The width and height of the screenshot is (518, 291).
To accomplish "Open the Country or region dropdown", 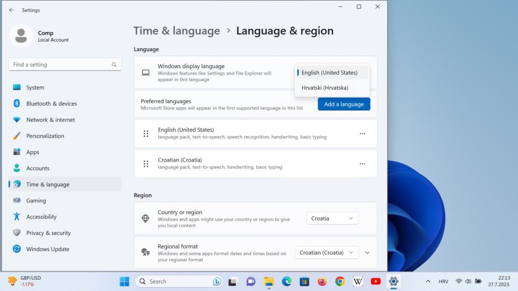I will tap(333, 218).
